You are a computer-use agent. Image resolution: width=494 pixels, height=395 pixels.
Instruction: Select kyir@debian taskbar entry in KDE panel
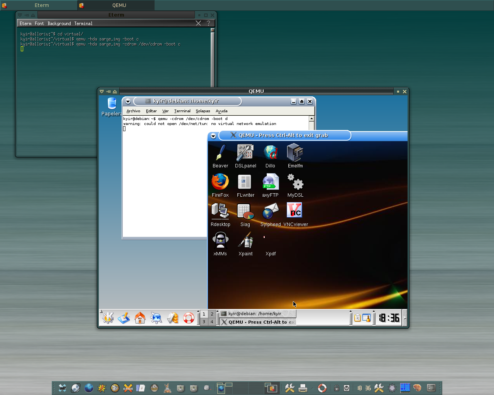click(258, 314)
